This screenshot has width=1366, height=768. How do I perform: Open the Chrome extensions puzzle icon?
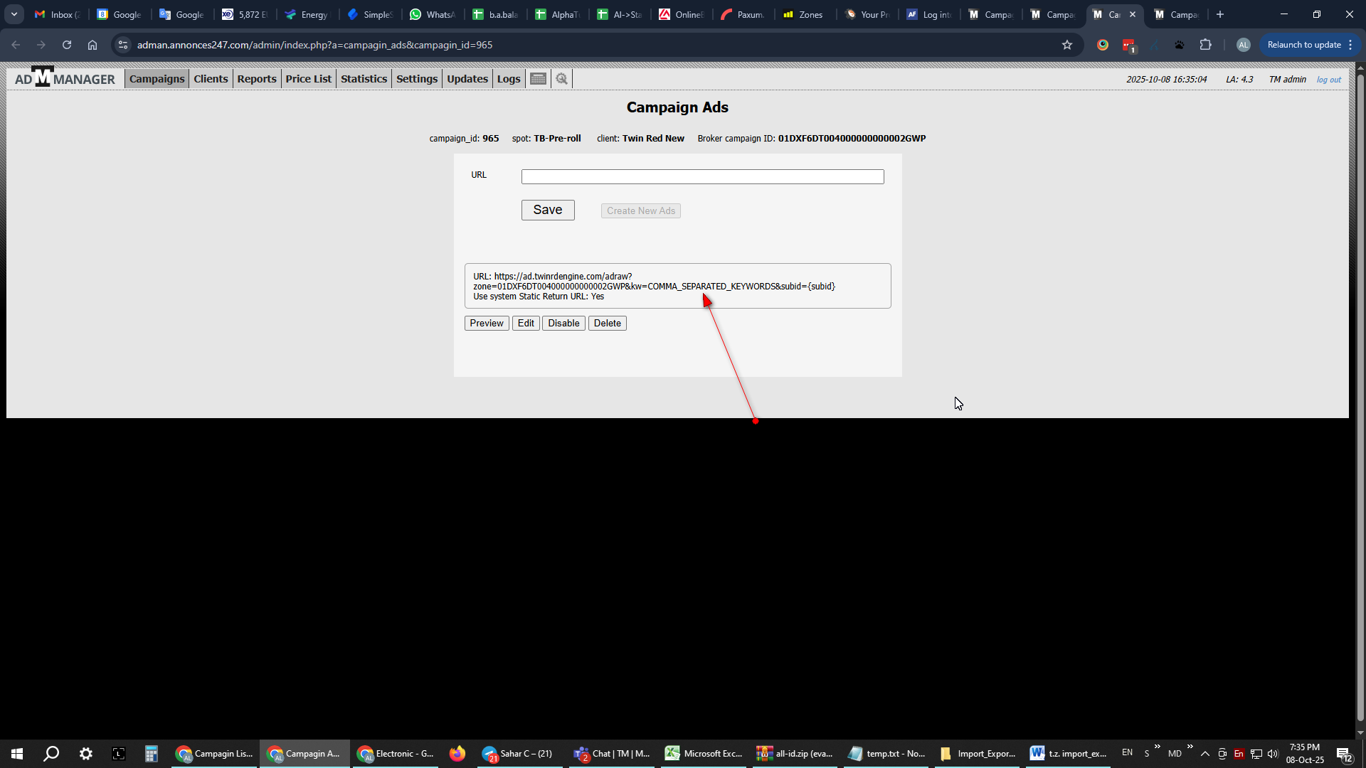point(1205,45)
